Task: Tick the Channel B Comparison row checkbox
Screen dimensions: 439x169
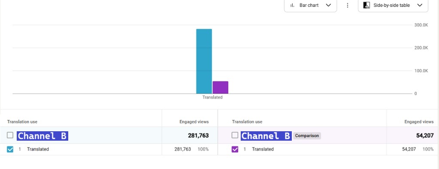Action: (x=235, y=135)
